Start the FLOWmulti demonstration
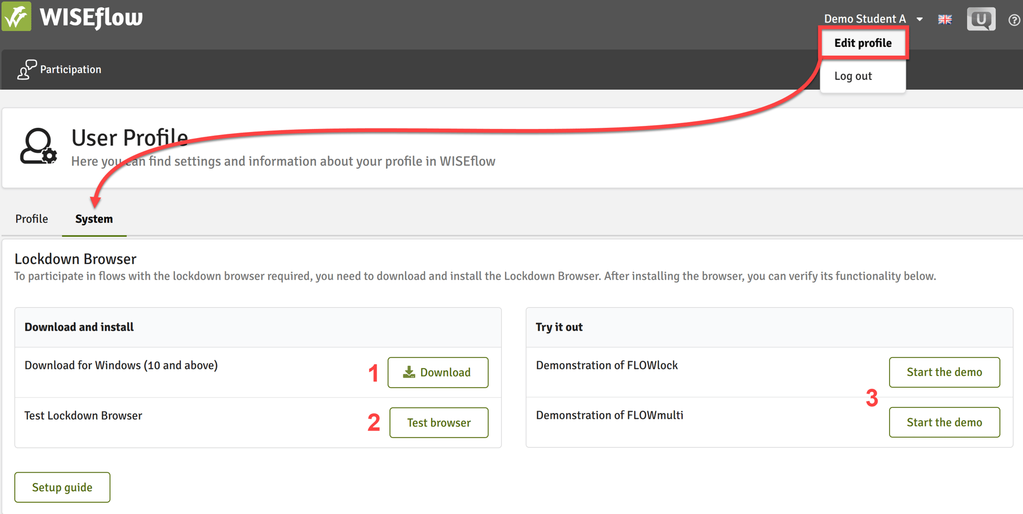 pos(944,422)
